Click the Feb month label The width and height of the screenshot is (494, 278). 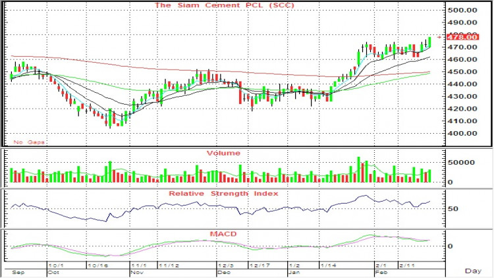coord(381,272)
